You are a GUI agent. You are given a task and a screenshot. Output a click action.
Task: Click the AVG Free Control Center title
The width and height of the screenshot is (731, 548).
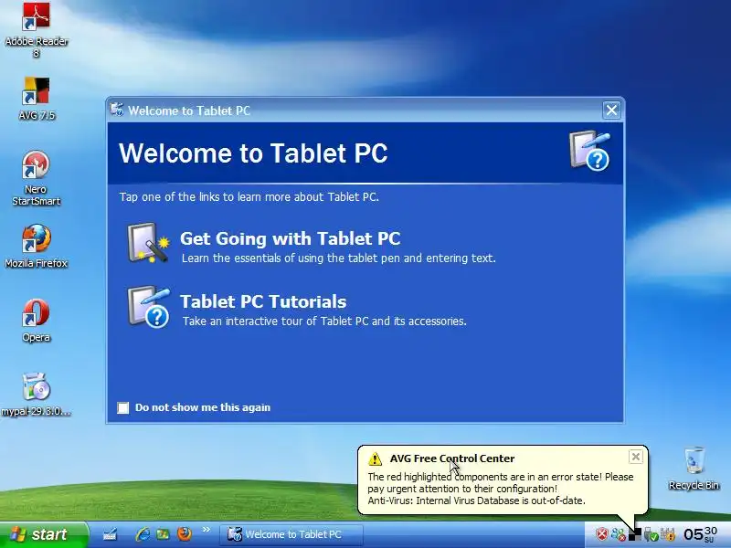pos(452,458)
